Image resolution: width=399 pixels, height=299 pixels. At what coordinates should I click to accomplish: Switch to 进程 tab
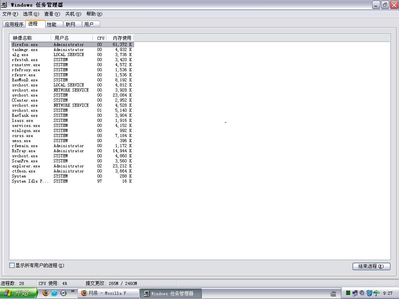coord(35,24)
